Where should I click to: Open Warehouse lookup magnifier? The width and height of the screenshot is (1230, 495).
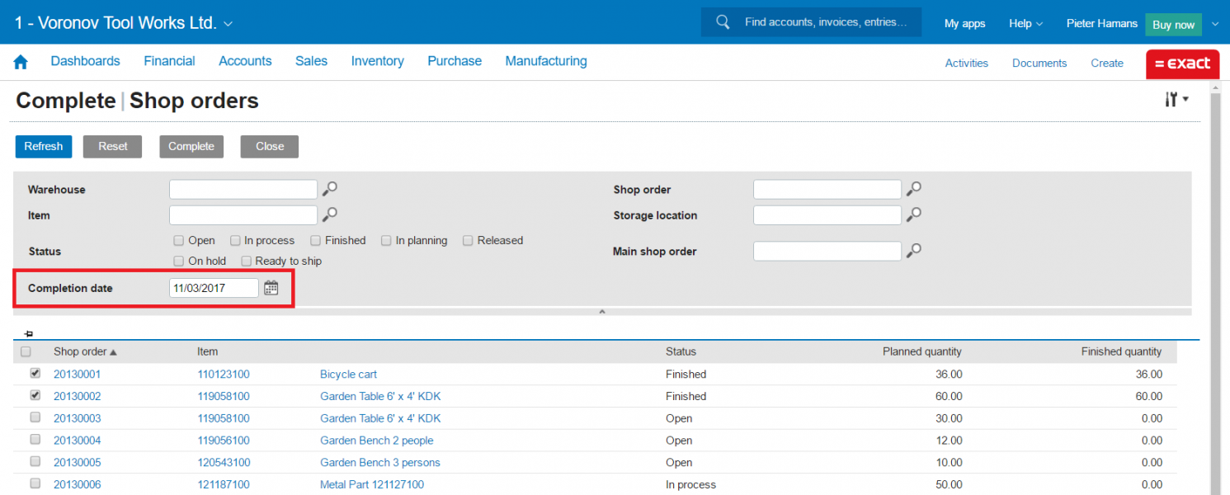click(x=330, y=190)
